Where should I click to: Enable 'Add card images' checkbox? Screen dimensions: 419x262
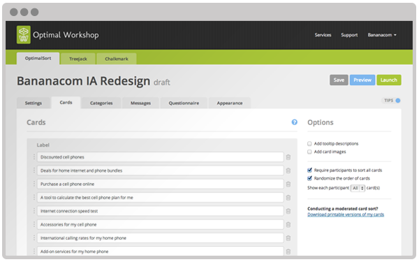pyautogui.click(x=309, y=152)
